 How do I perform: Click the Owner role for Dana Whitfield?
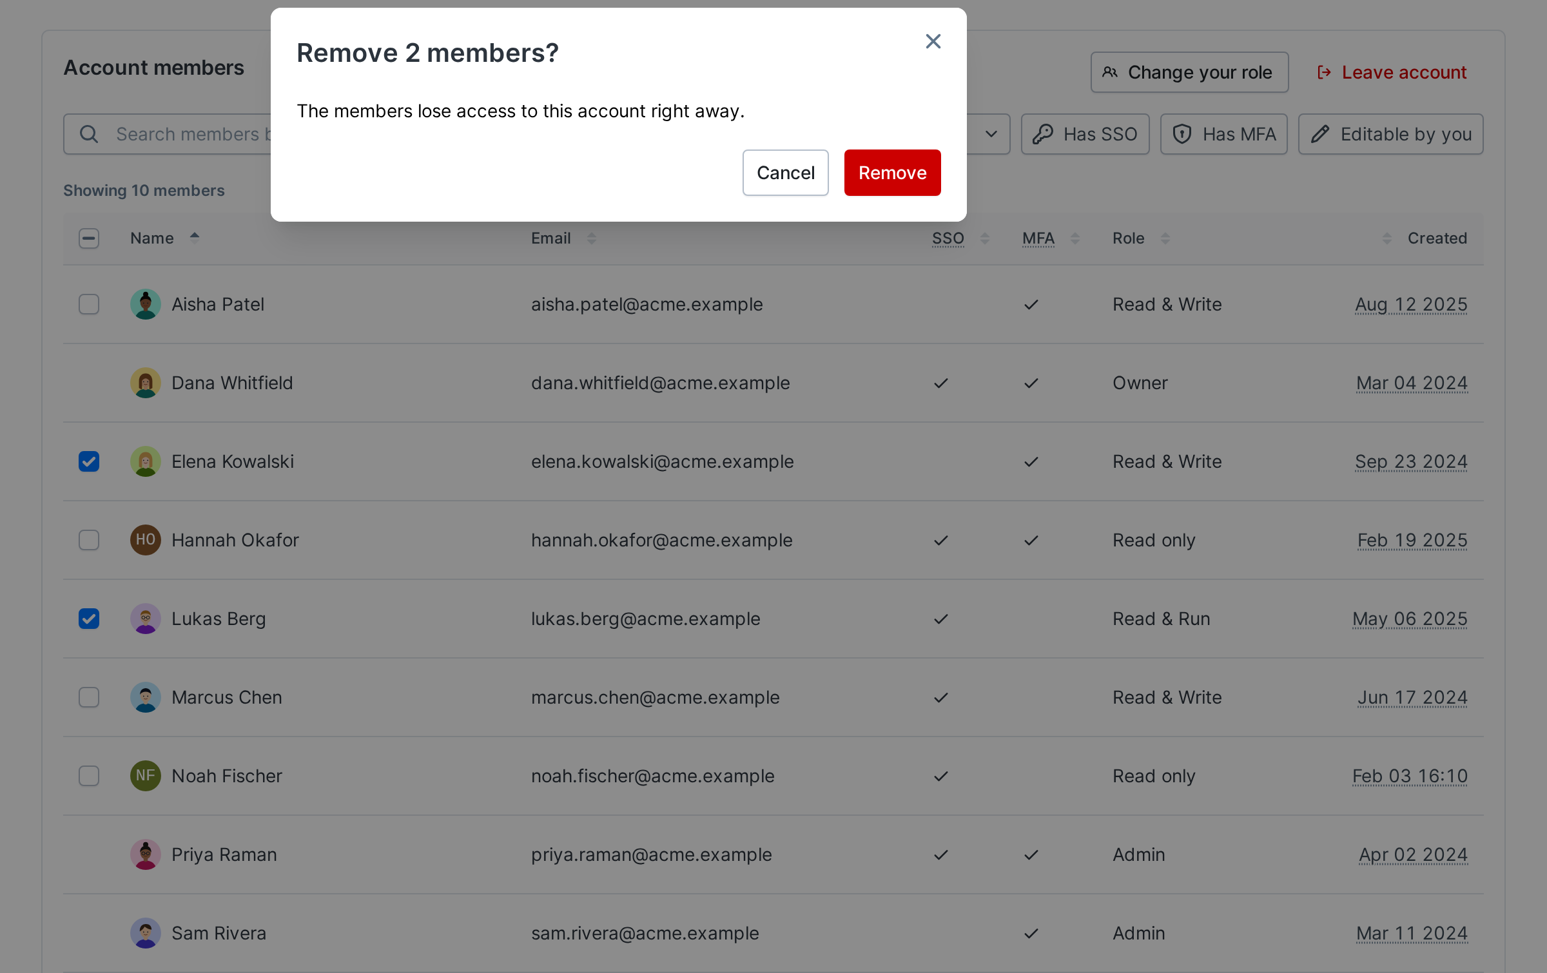click(x=1140, y=383)
